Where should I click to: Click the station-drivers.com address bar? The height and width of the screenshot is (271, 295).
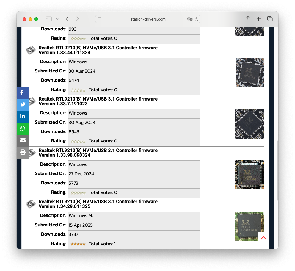click(148, 19)
